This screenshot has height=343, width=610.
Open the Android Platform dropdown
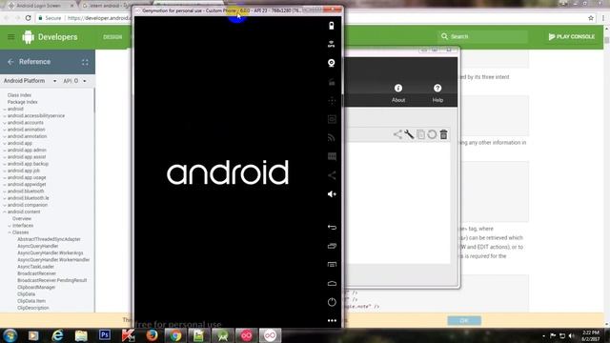(x=30, y=81)
